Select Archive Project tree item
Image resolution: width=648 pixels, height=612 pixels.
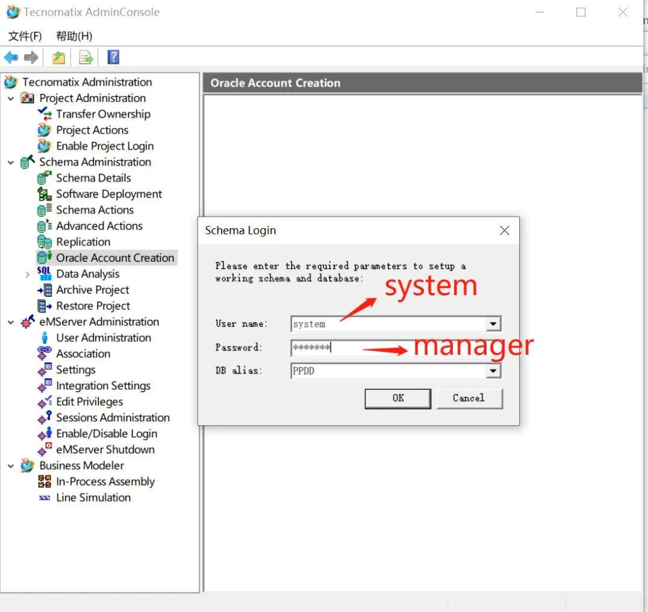click(x=93, y=290)
